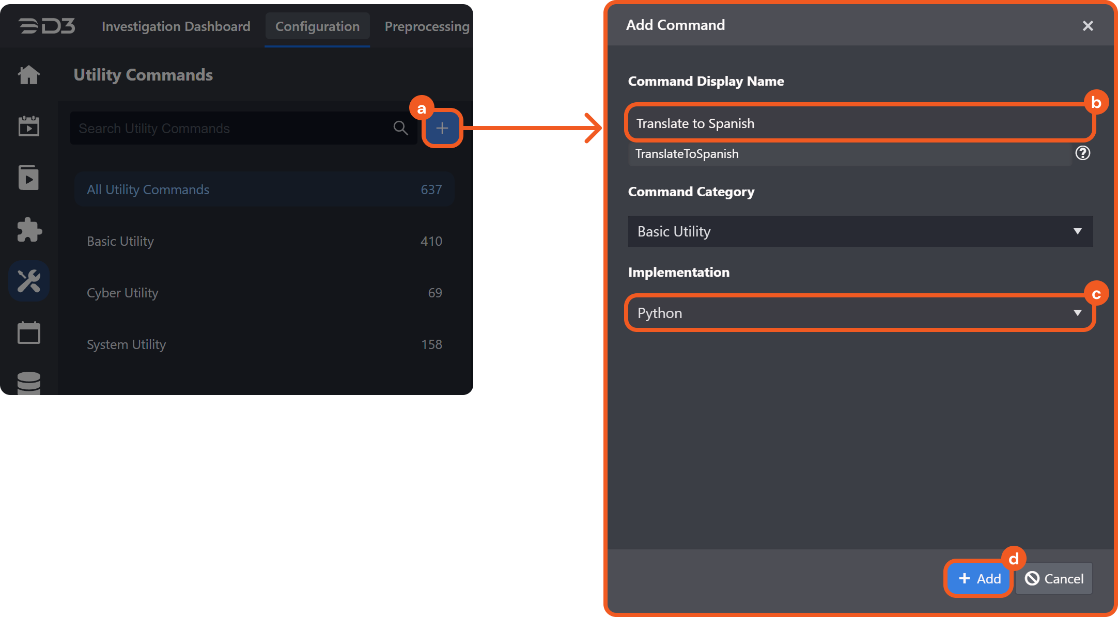Click the D3 logo
The image size is (1118, 617).
tap(47, 26)
